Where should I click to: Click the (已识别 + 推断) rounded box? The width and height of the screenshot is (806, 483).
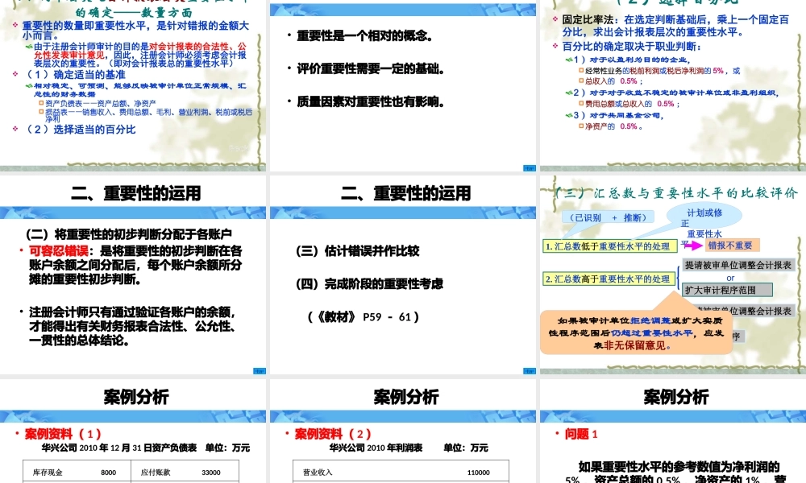click(608, 217)
